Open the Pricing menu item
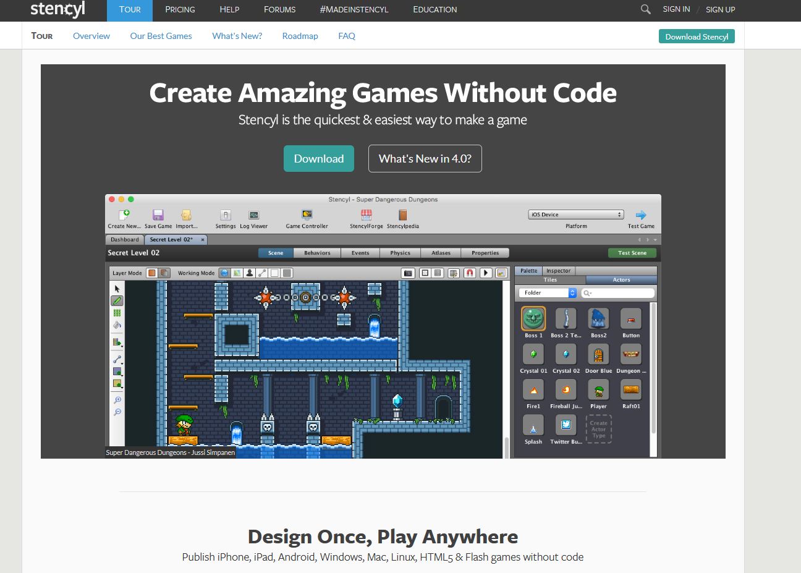The width and height of the screenshot is (801, 573). pyautogui.click(x=180, y=10)
